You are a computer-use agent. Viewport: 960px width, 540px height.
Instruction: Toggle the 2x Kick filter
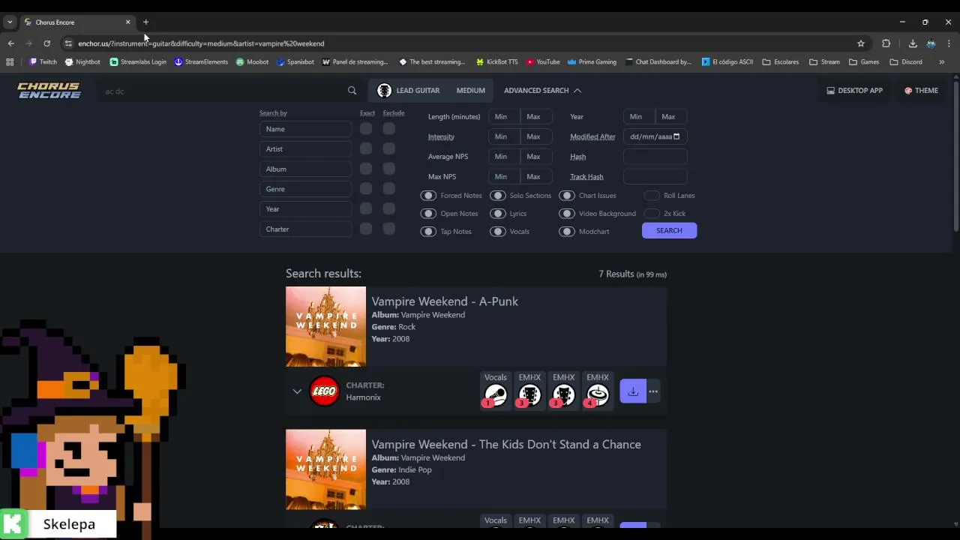(x=652, y=214)
